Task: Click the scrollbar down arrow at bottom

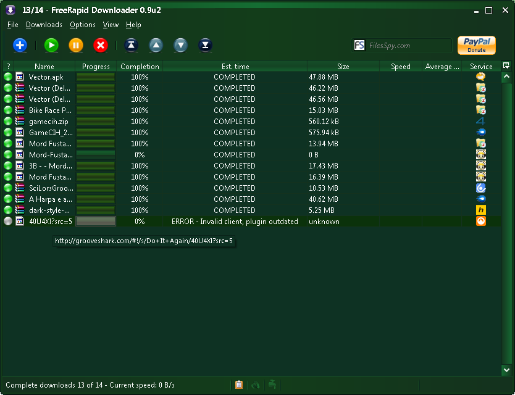Action: (x=506, y=370)
